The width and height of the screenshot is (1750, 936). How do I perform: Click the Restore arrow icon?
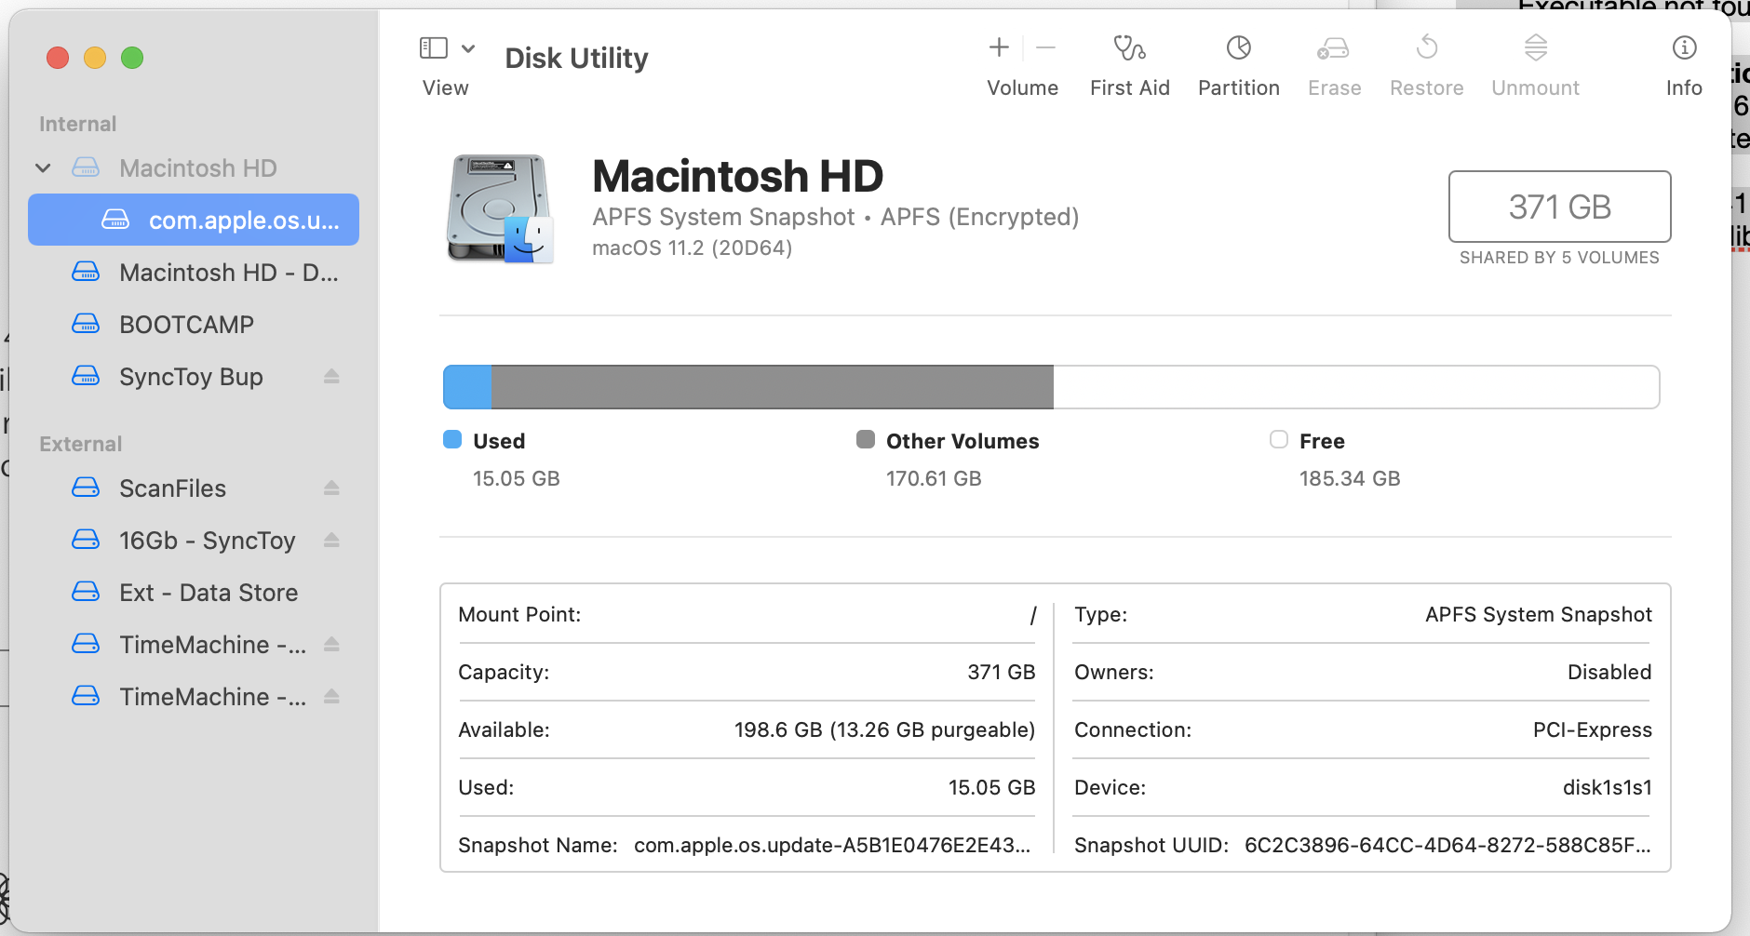click(1427, 47)
